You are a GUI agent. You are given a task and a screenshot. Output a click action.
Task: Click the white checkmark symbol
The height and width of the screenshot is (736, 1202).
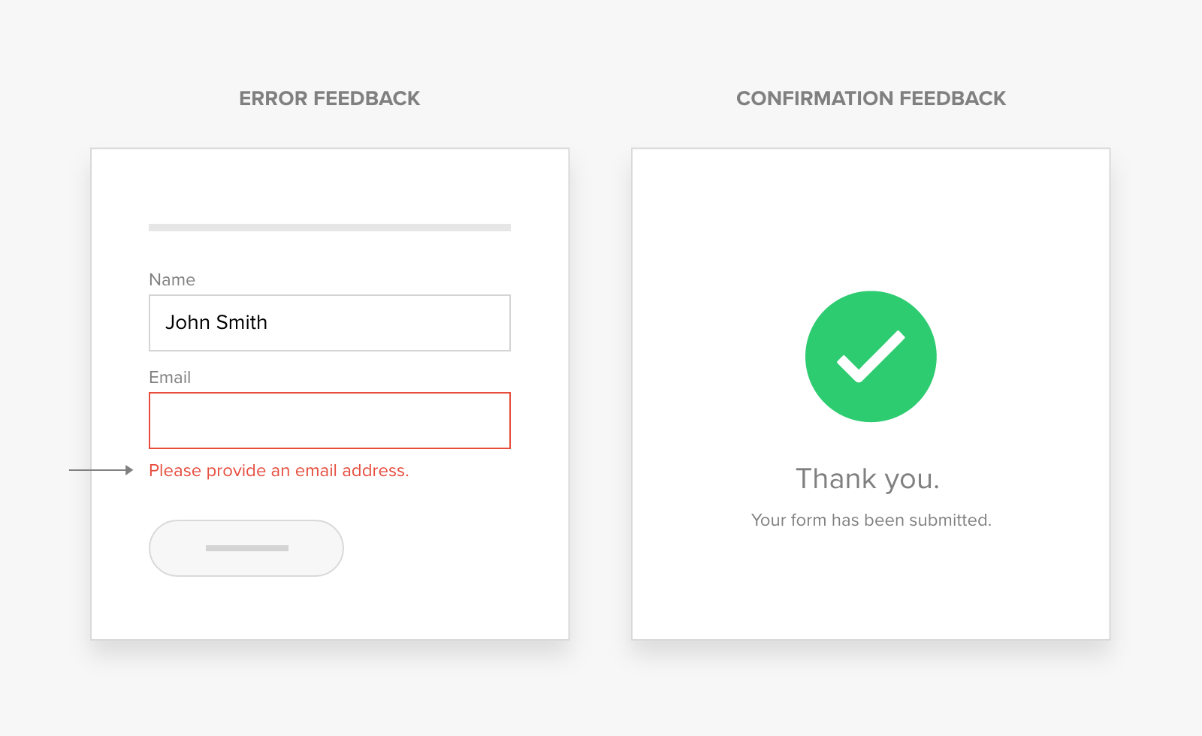871,356
